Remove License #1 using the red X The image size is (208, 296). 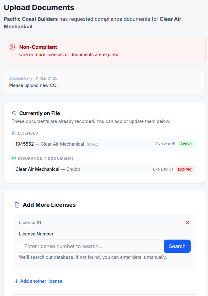click(187, 223)
